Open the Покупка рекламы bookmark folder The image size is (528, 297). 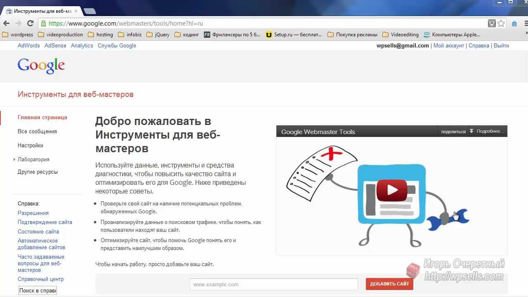pos(353,35)
